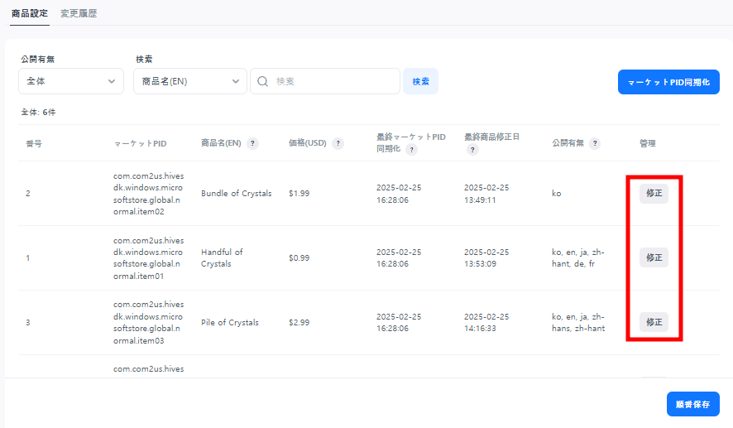Open product number 2 link
This screenshot has height=428, width=733.
[x=28, y=194]
